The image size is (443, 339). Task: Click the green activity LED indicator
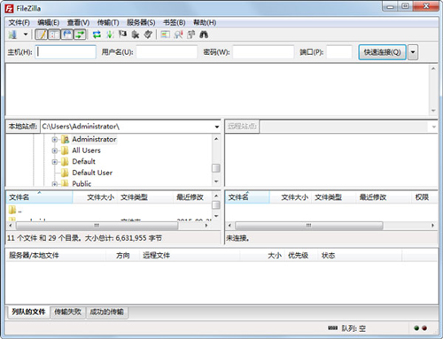[x=416, y=328]
